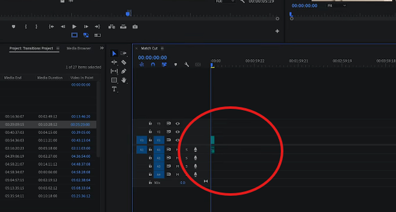Select the teal video clip on V1
Image resolution: width=396 pixels, height=212 pixels.
pyautogui.click(x=213, y=140)
